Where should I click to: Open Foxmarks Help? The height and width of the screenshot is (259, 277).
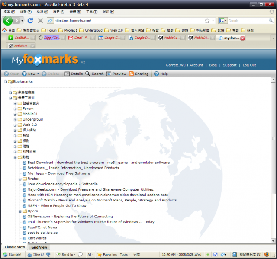coord(161,74)
